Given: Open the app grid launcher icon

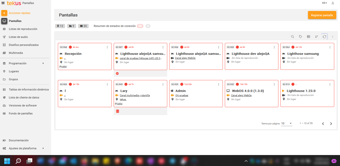Looking at the screenshot, I should tap(3, 3).
